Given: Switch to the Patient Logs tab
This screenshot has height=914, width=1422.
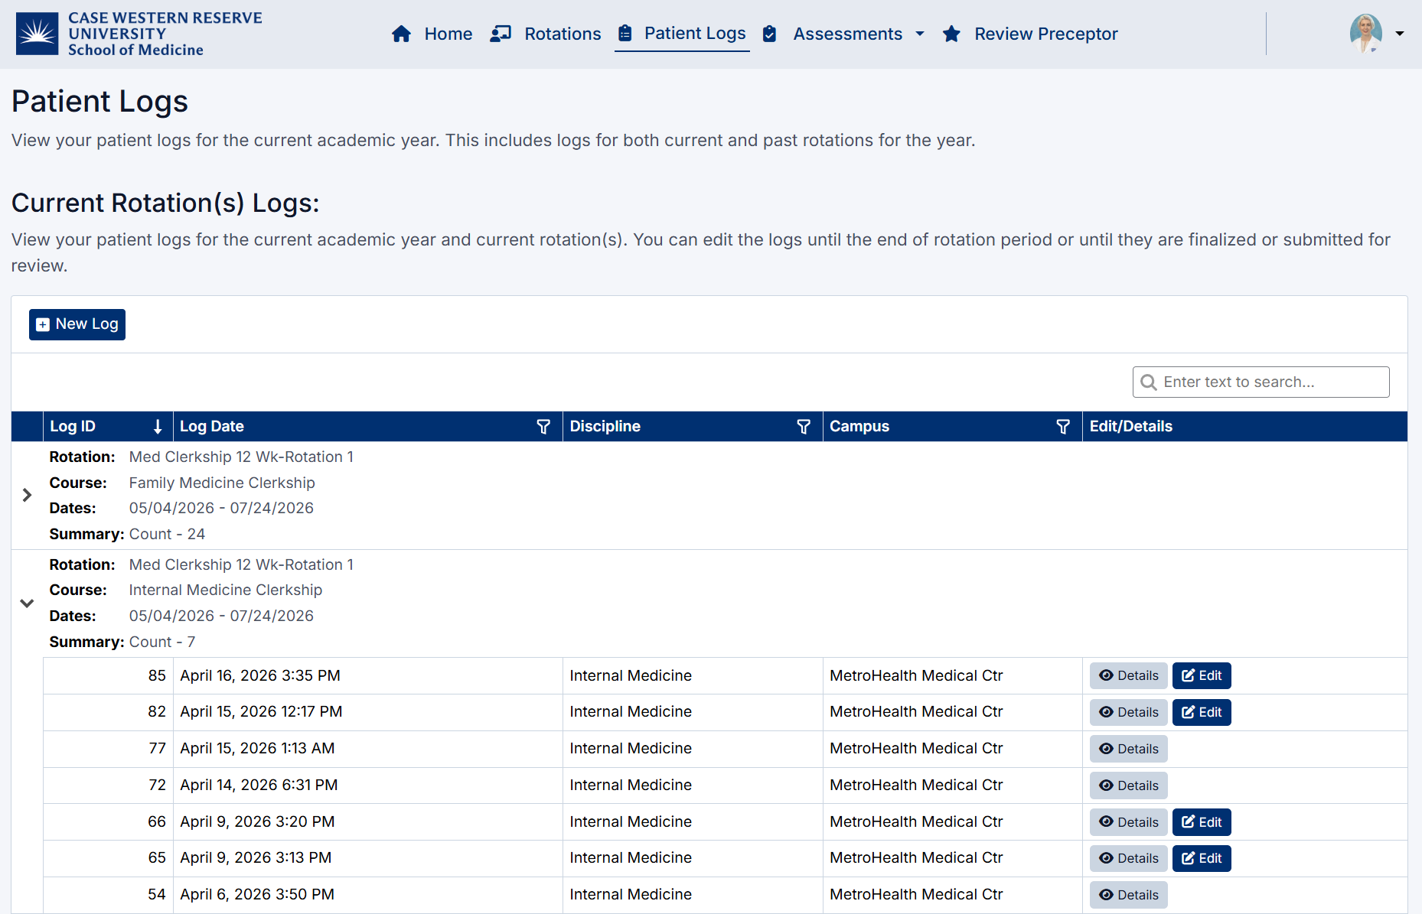Looking at the screenshot, I should [x=695, y=34].
